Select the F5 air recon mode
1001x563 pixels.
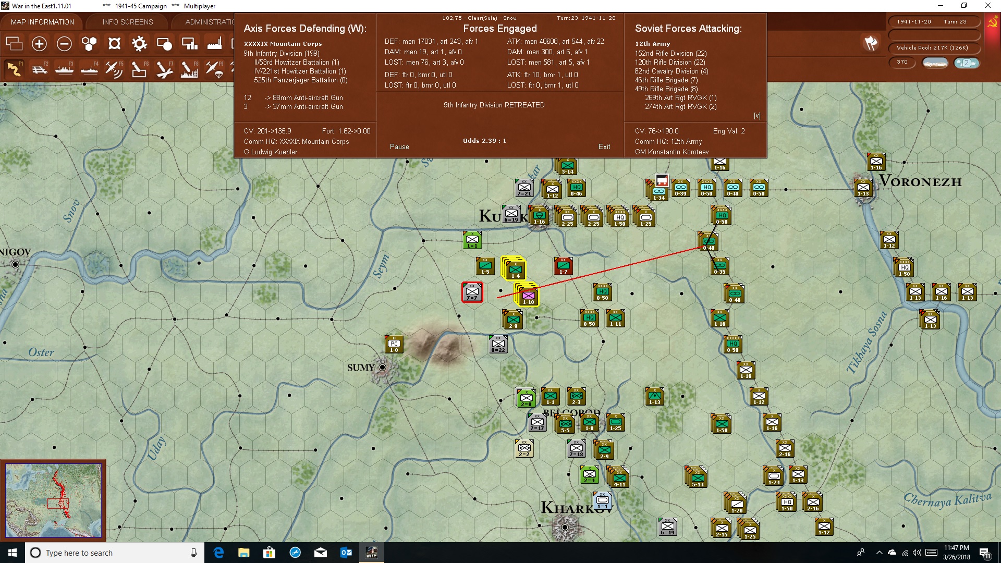click(114, 69)
